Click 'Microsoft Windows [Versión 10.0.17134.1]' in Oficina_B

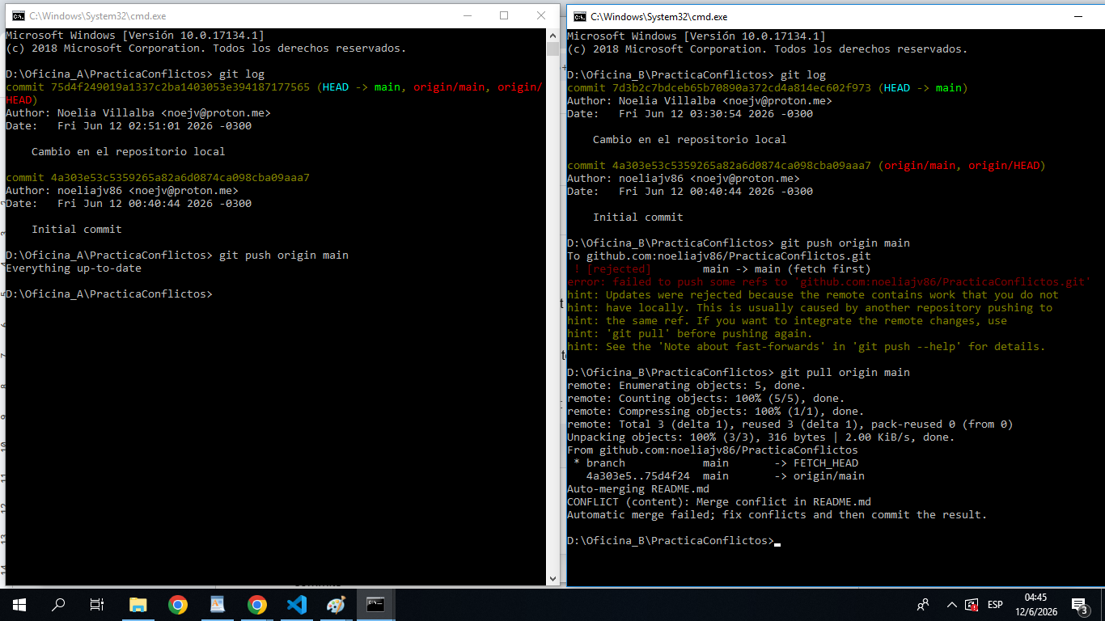696,36
